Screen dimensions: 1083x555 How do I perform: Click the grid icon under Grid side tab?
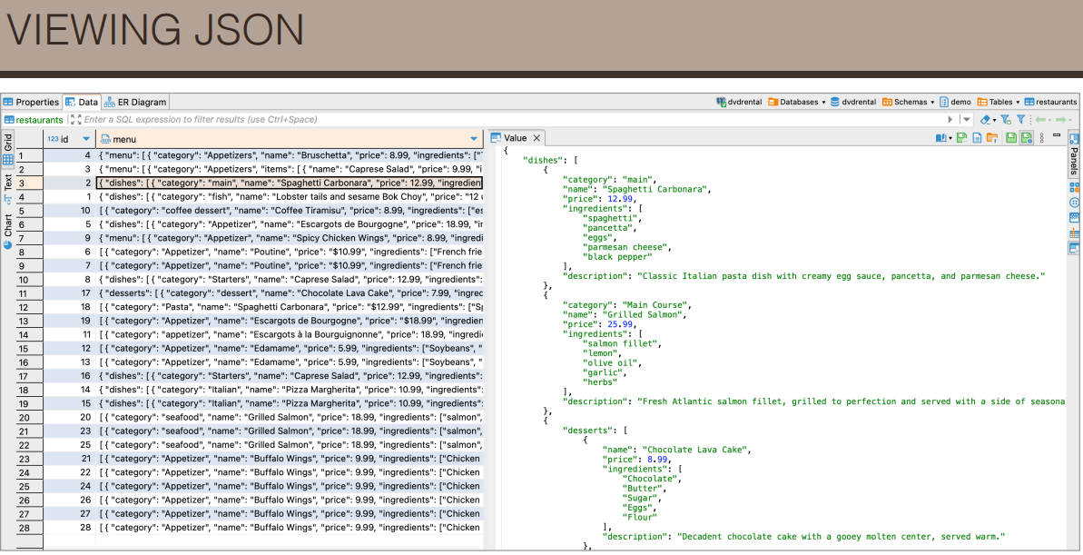point(7,161)
